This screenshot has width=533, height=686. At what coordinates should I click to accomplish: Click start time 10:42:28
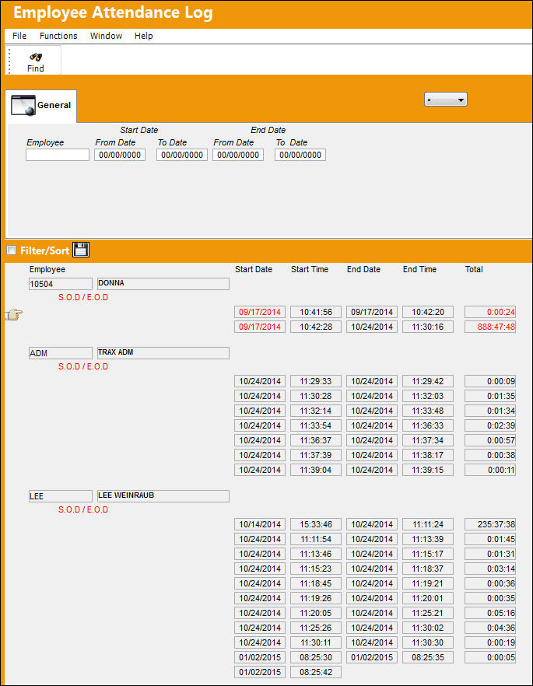[x=316, y=327]
